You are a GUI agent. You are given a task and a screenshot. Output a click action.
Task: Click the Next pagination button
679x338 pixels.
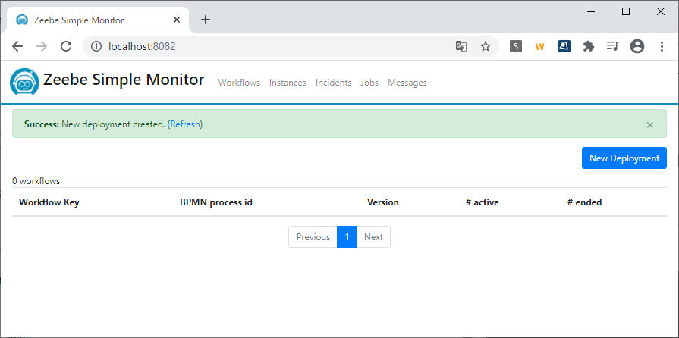[373, 236]
